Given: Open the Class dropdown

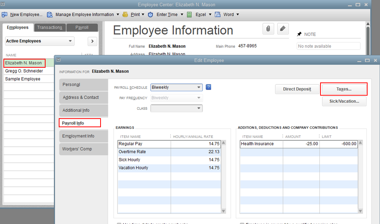Looking at the screenshot, I should [x=199, y=108].
